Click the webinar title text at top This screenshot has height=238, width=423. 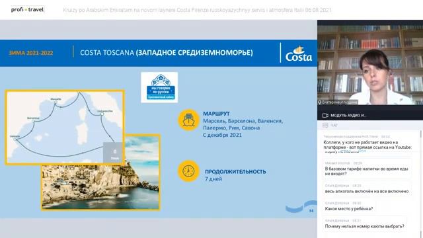(x=197, y=11)
